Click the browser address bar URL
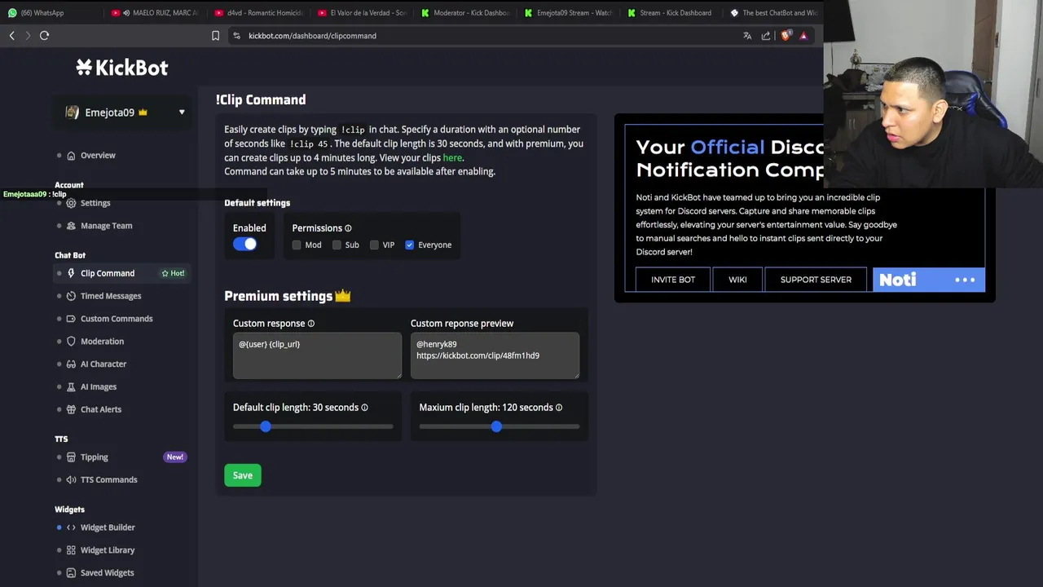The image size is (1043, 587). point(312,36)
